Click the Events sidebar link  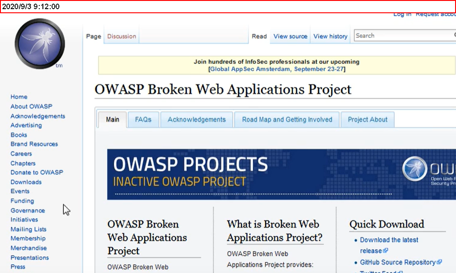tap(20, 191)
